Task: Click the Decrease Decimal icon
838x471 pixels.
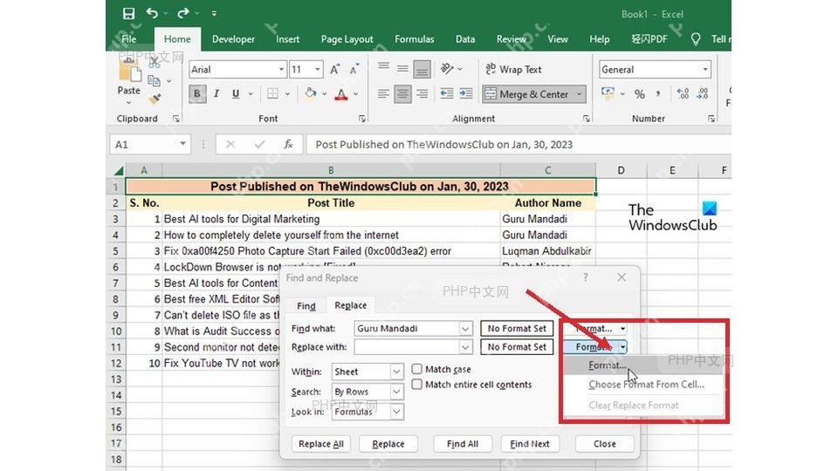Action: point(702,94)
